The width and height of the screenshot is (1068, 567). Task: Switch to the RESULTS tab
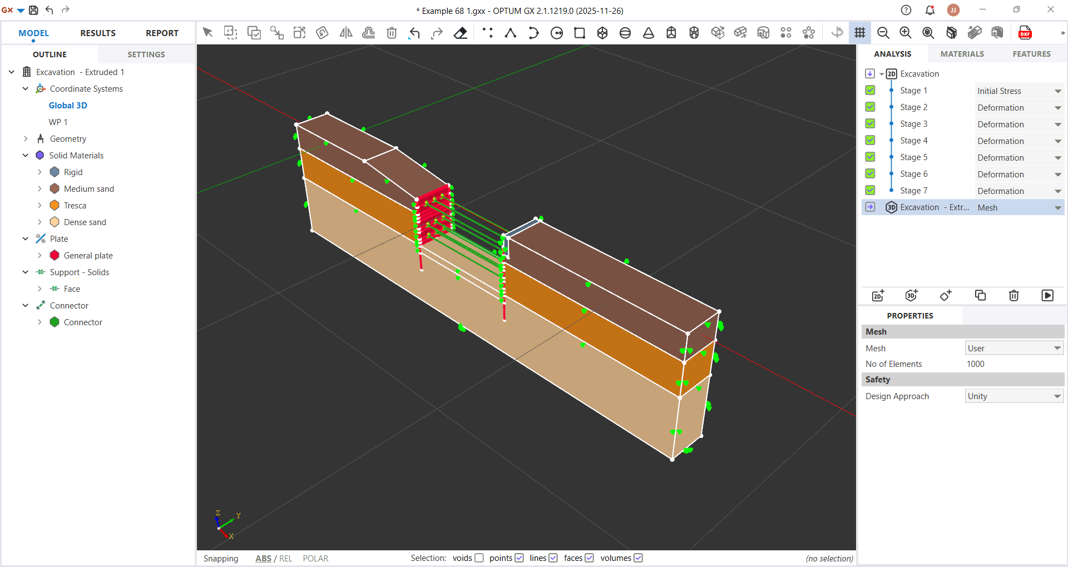(98, 33)
